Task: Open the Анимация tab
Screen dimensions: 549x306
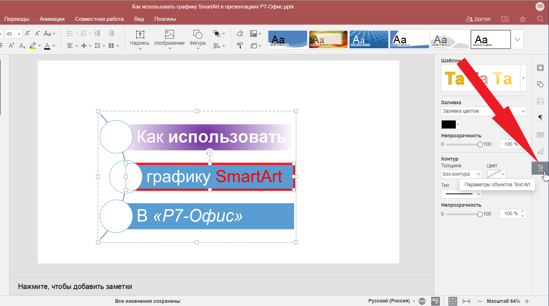Action: 52,19
